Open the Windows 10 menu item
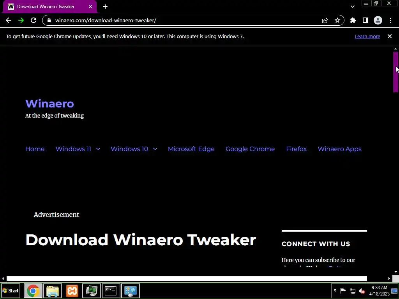Viewport: 399px width, 299px height. [x=129, y=149]
